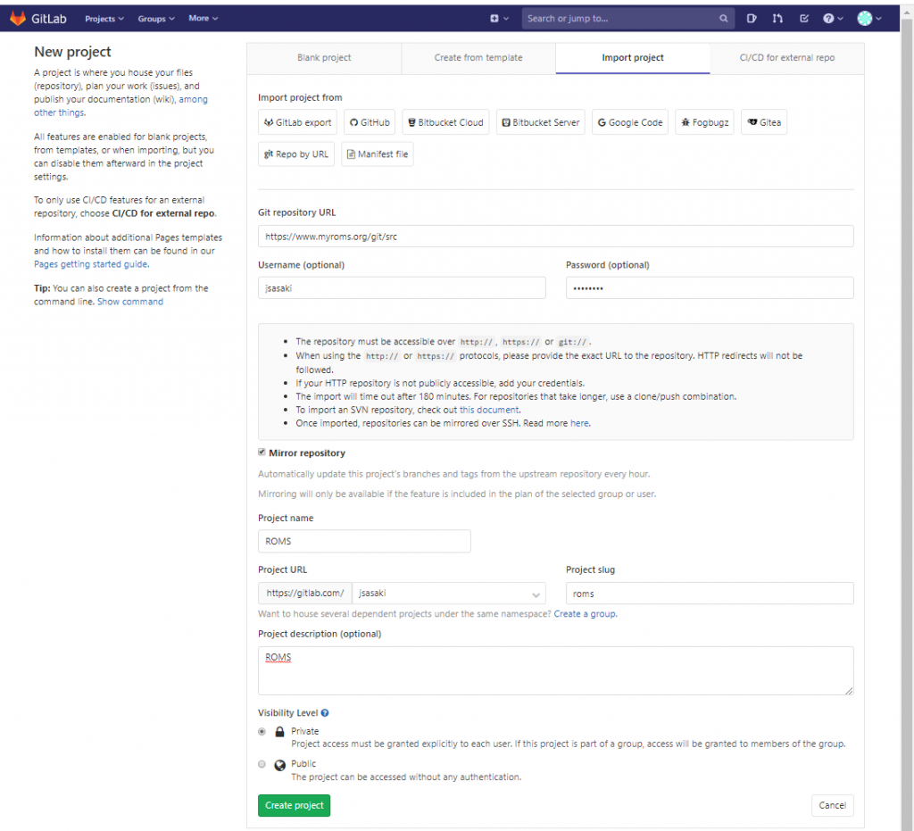Click the 'https://gitlab.com/' URL prefix

pos(305,594)
